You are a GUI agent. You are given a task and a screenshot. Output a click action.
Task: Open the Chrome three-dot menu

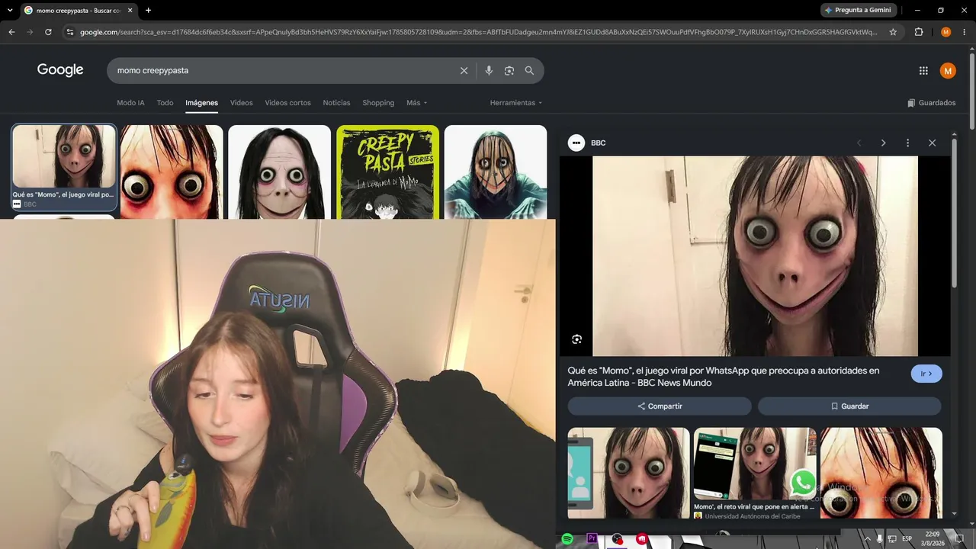pos(964,32)
